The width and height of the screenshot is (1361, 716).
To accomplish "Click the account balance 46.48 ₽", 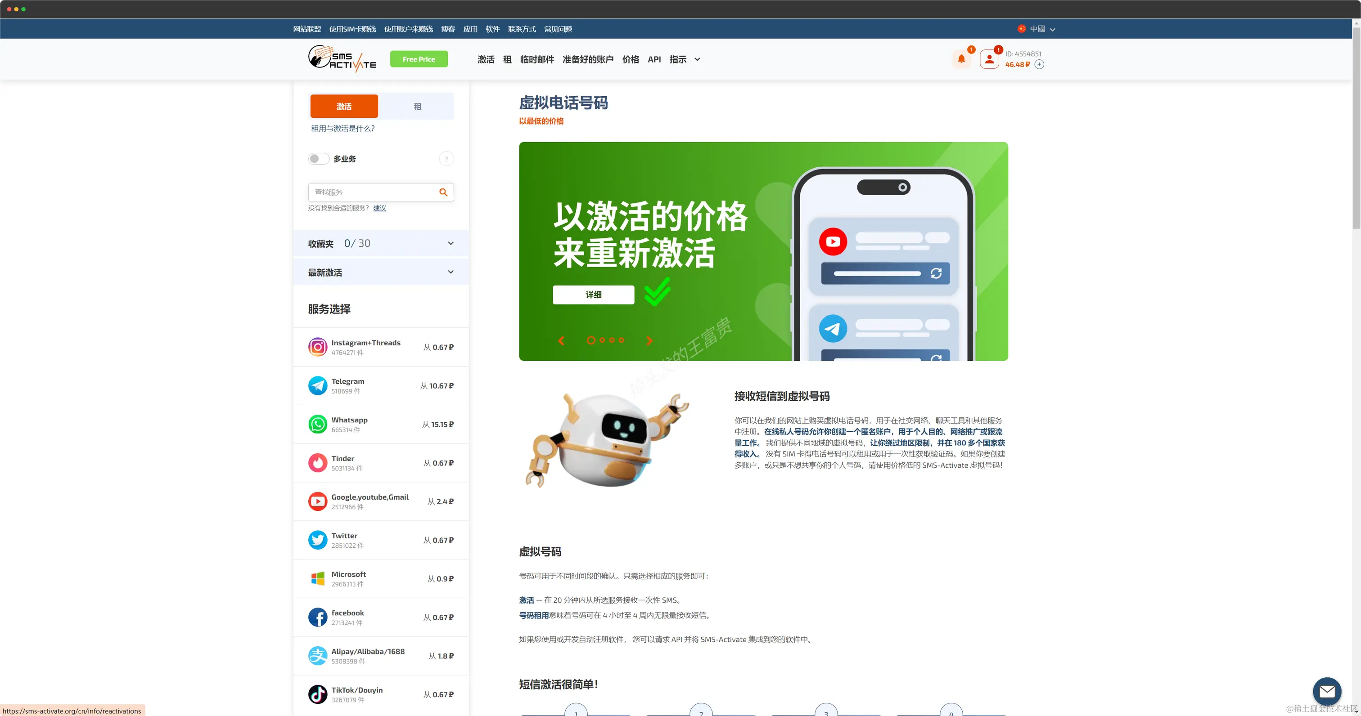I will [1018, 64].
